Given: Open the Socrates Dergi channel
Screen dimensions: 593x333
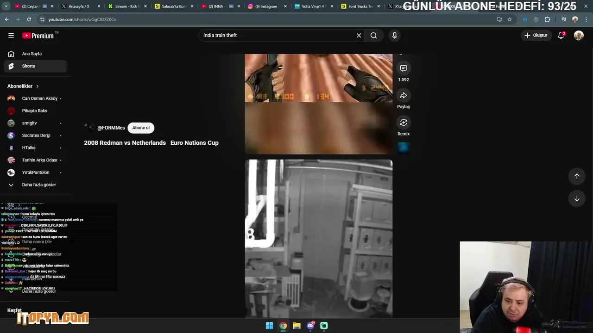Looking at the screenshot, I should 35,136.
